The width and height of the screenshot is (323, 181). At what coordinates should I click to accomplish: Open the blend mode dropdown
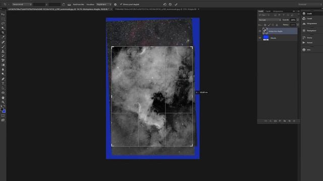(270, 20)
